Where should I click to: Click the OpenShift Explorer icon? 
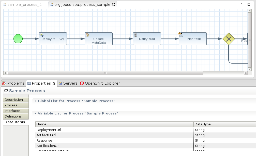82,83
